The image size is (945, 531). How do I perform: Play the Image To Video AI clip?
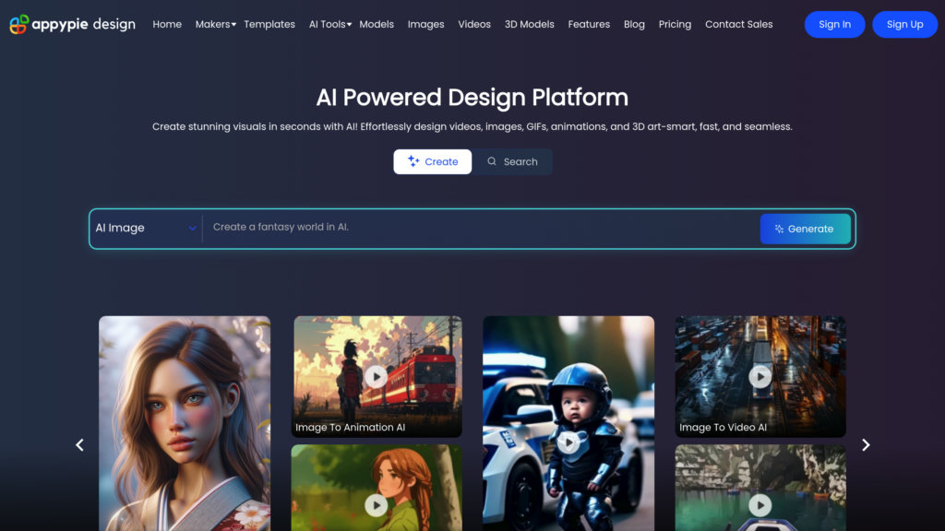click(x=760, y=376)
